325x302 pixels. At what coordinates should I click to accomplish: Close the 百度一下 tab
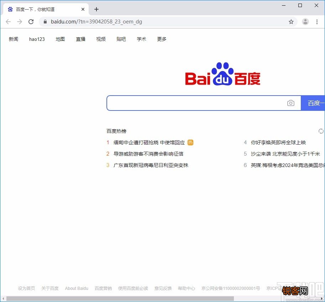[83, 9]
